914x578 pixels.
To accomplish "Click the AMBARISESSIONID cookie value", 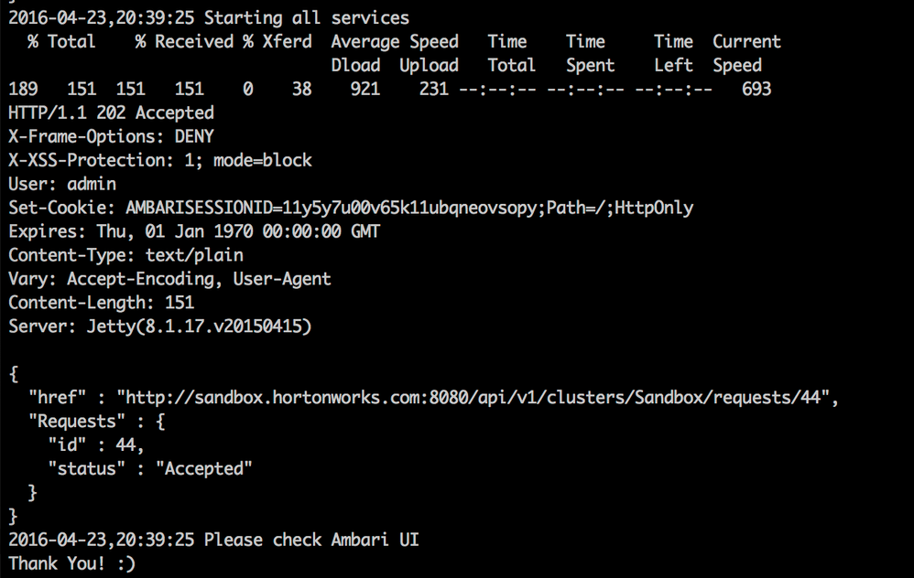I will click(x=332, y=208).
